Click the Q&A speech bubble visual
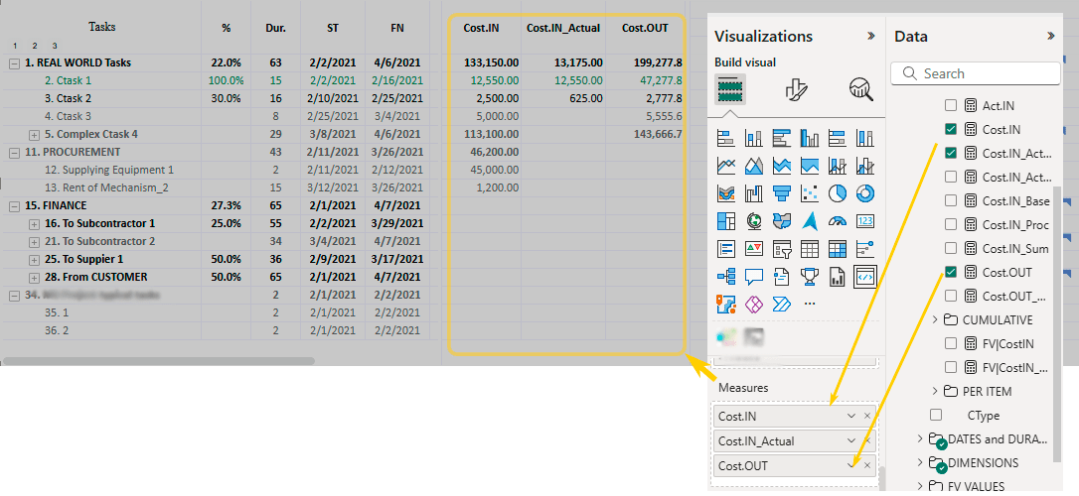The height and width of the screenshot is (496, 1079). [x=754, y=276]
